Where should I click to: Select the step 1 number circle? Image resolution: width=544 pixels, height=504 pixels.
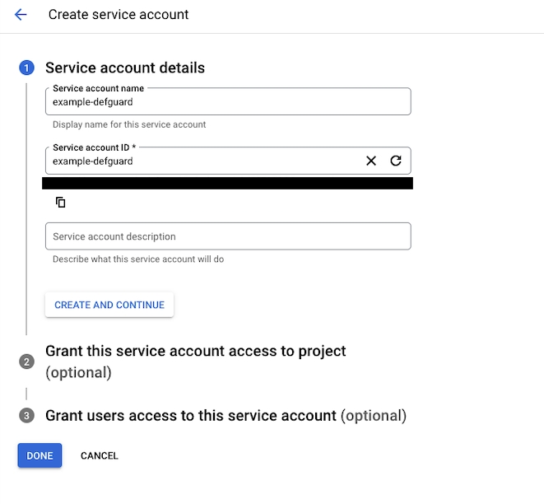(26, 68)
